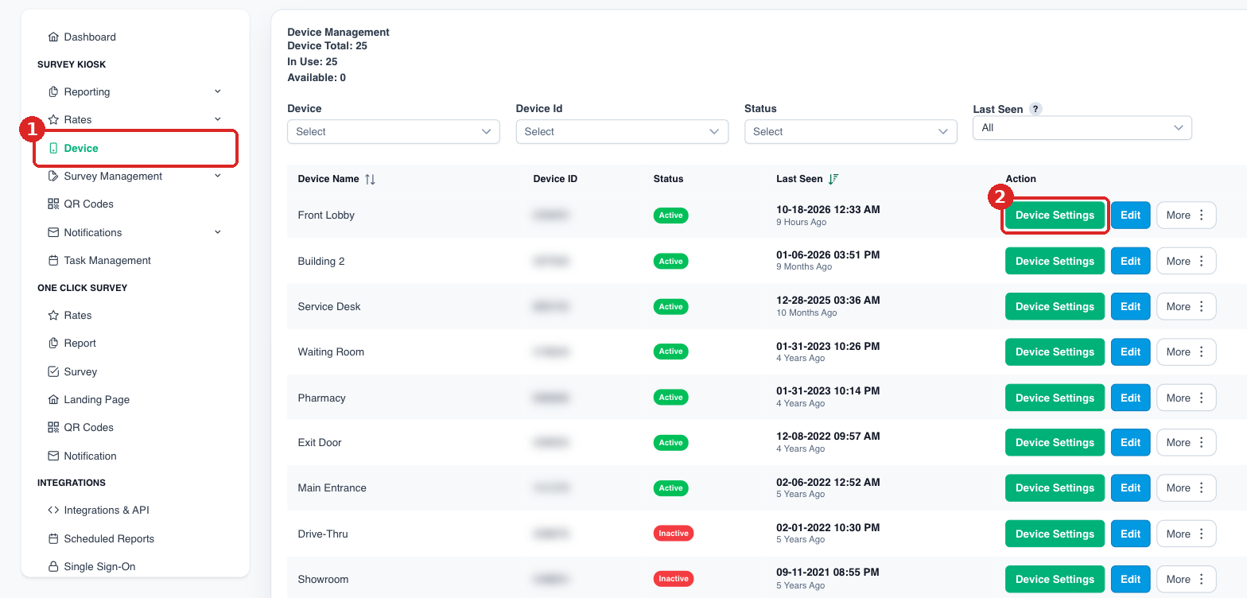The height and width of the screenshot is (598, 1247).
Task: Click the One Click Survey Rates star icon
Action: click(53, 316)
